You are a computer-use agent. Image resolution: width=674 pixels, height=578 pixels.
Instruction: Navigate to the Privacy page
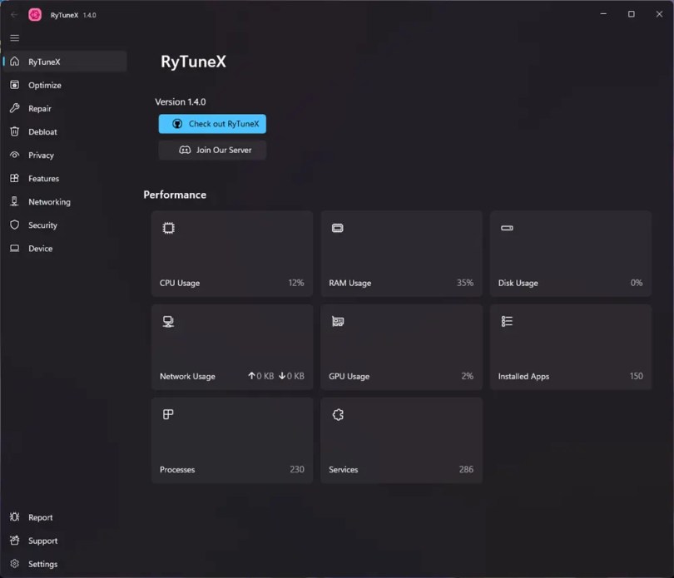65,155
